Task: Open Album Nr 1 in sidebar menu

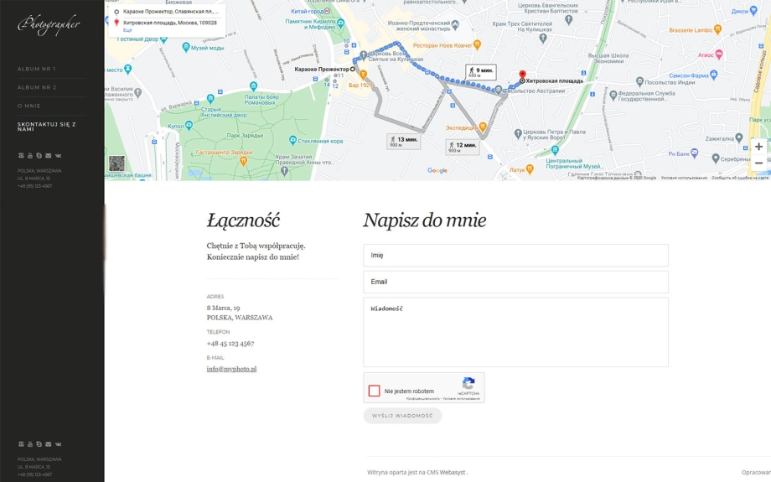Action: click(36, 69)
